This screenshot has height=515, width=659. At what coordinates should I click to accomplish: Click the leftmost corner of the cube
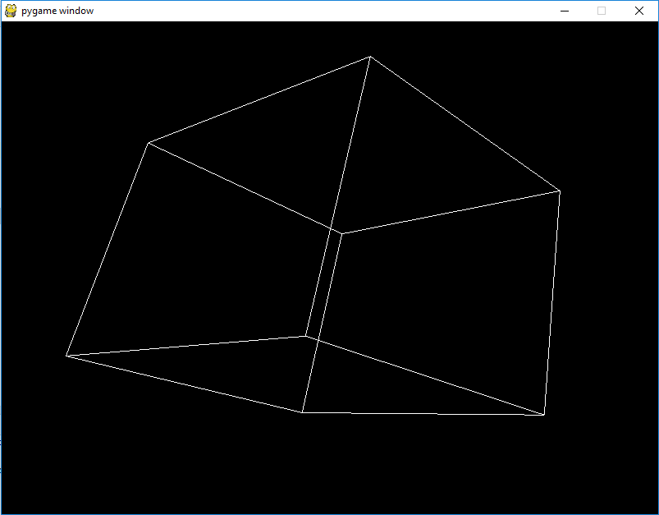tap(67, 356)
